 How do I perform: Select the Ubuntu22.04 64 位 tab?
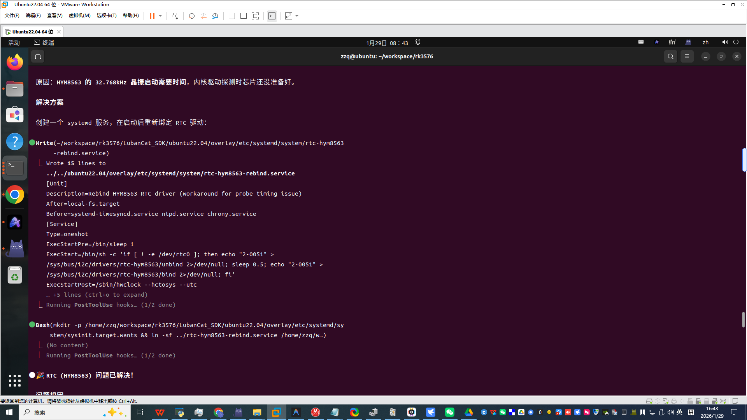point(32,31)
